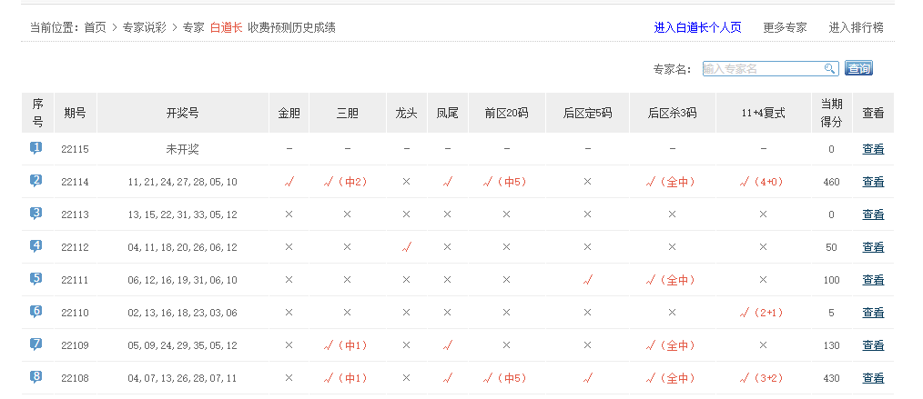This screenshot has width=923, height=399.
Task: Click the number 5 row badge icon
Action: point(36,278)
